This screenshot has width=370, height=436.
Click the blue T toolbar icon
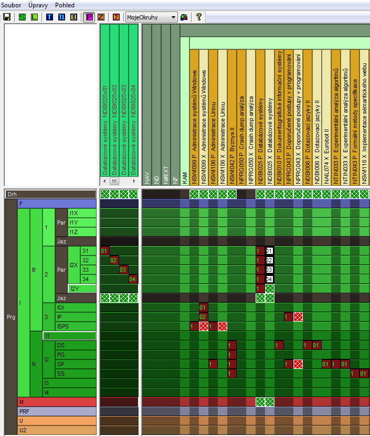[49, 17]
